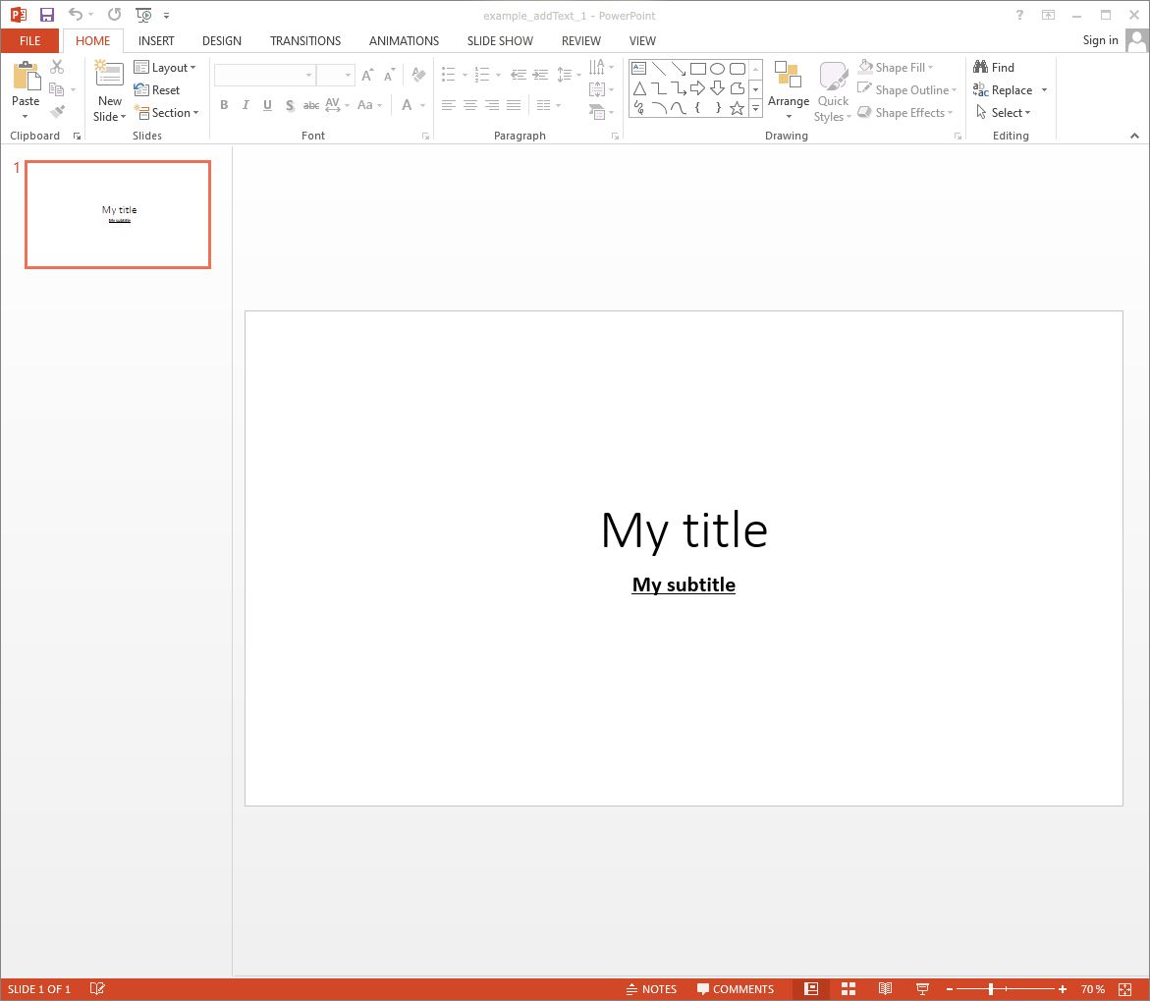Viewport: 1150px width, 1001px height.
Task: Switch to the ANIMATIONS tab
Action: click(x=404, y=40)
